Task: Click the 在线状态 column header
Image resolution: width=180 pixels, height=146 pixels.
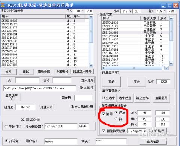Action: (x=149, y=18)
